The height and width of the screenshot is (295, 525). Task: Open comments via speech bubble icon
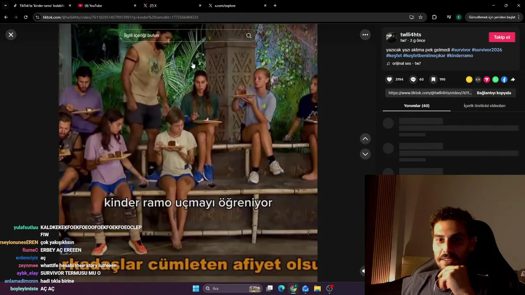413,79
